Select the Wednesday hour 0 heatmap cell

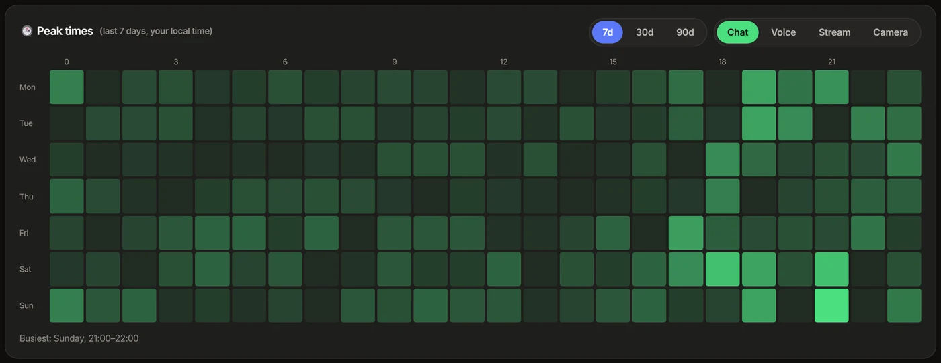point(67,160)
